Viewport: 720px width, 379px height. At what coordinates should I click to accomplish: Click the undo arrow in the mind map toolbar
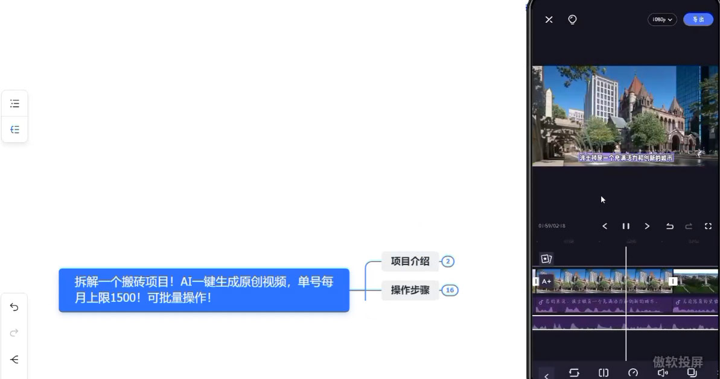pos(14,307)
